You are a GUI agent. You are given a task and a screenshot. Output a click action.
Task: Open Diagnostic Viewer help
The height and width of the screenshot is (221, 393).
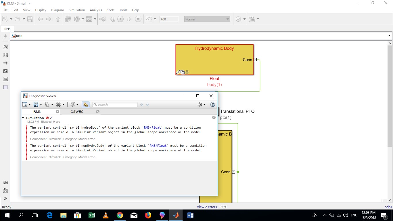click(213, 104)
